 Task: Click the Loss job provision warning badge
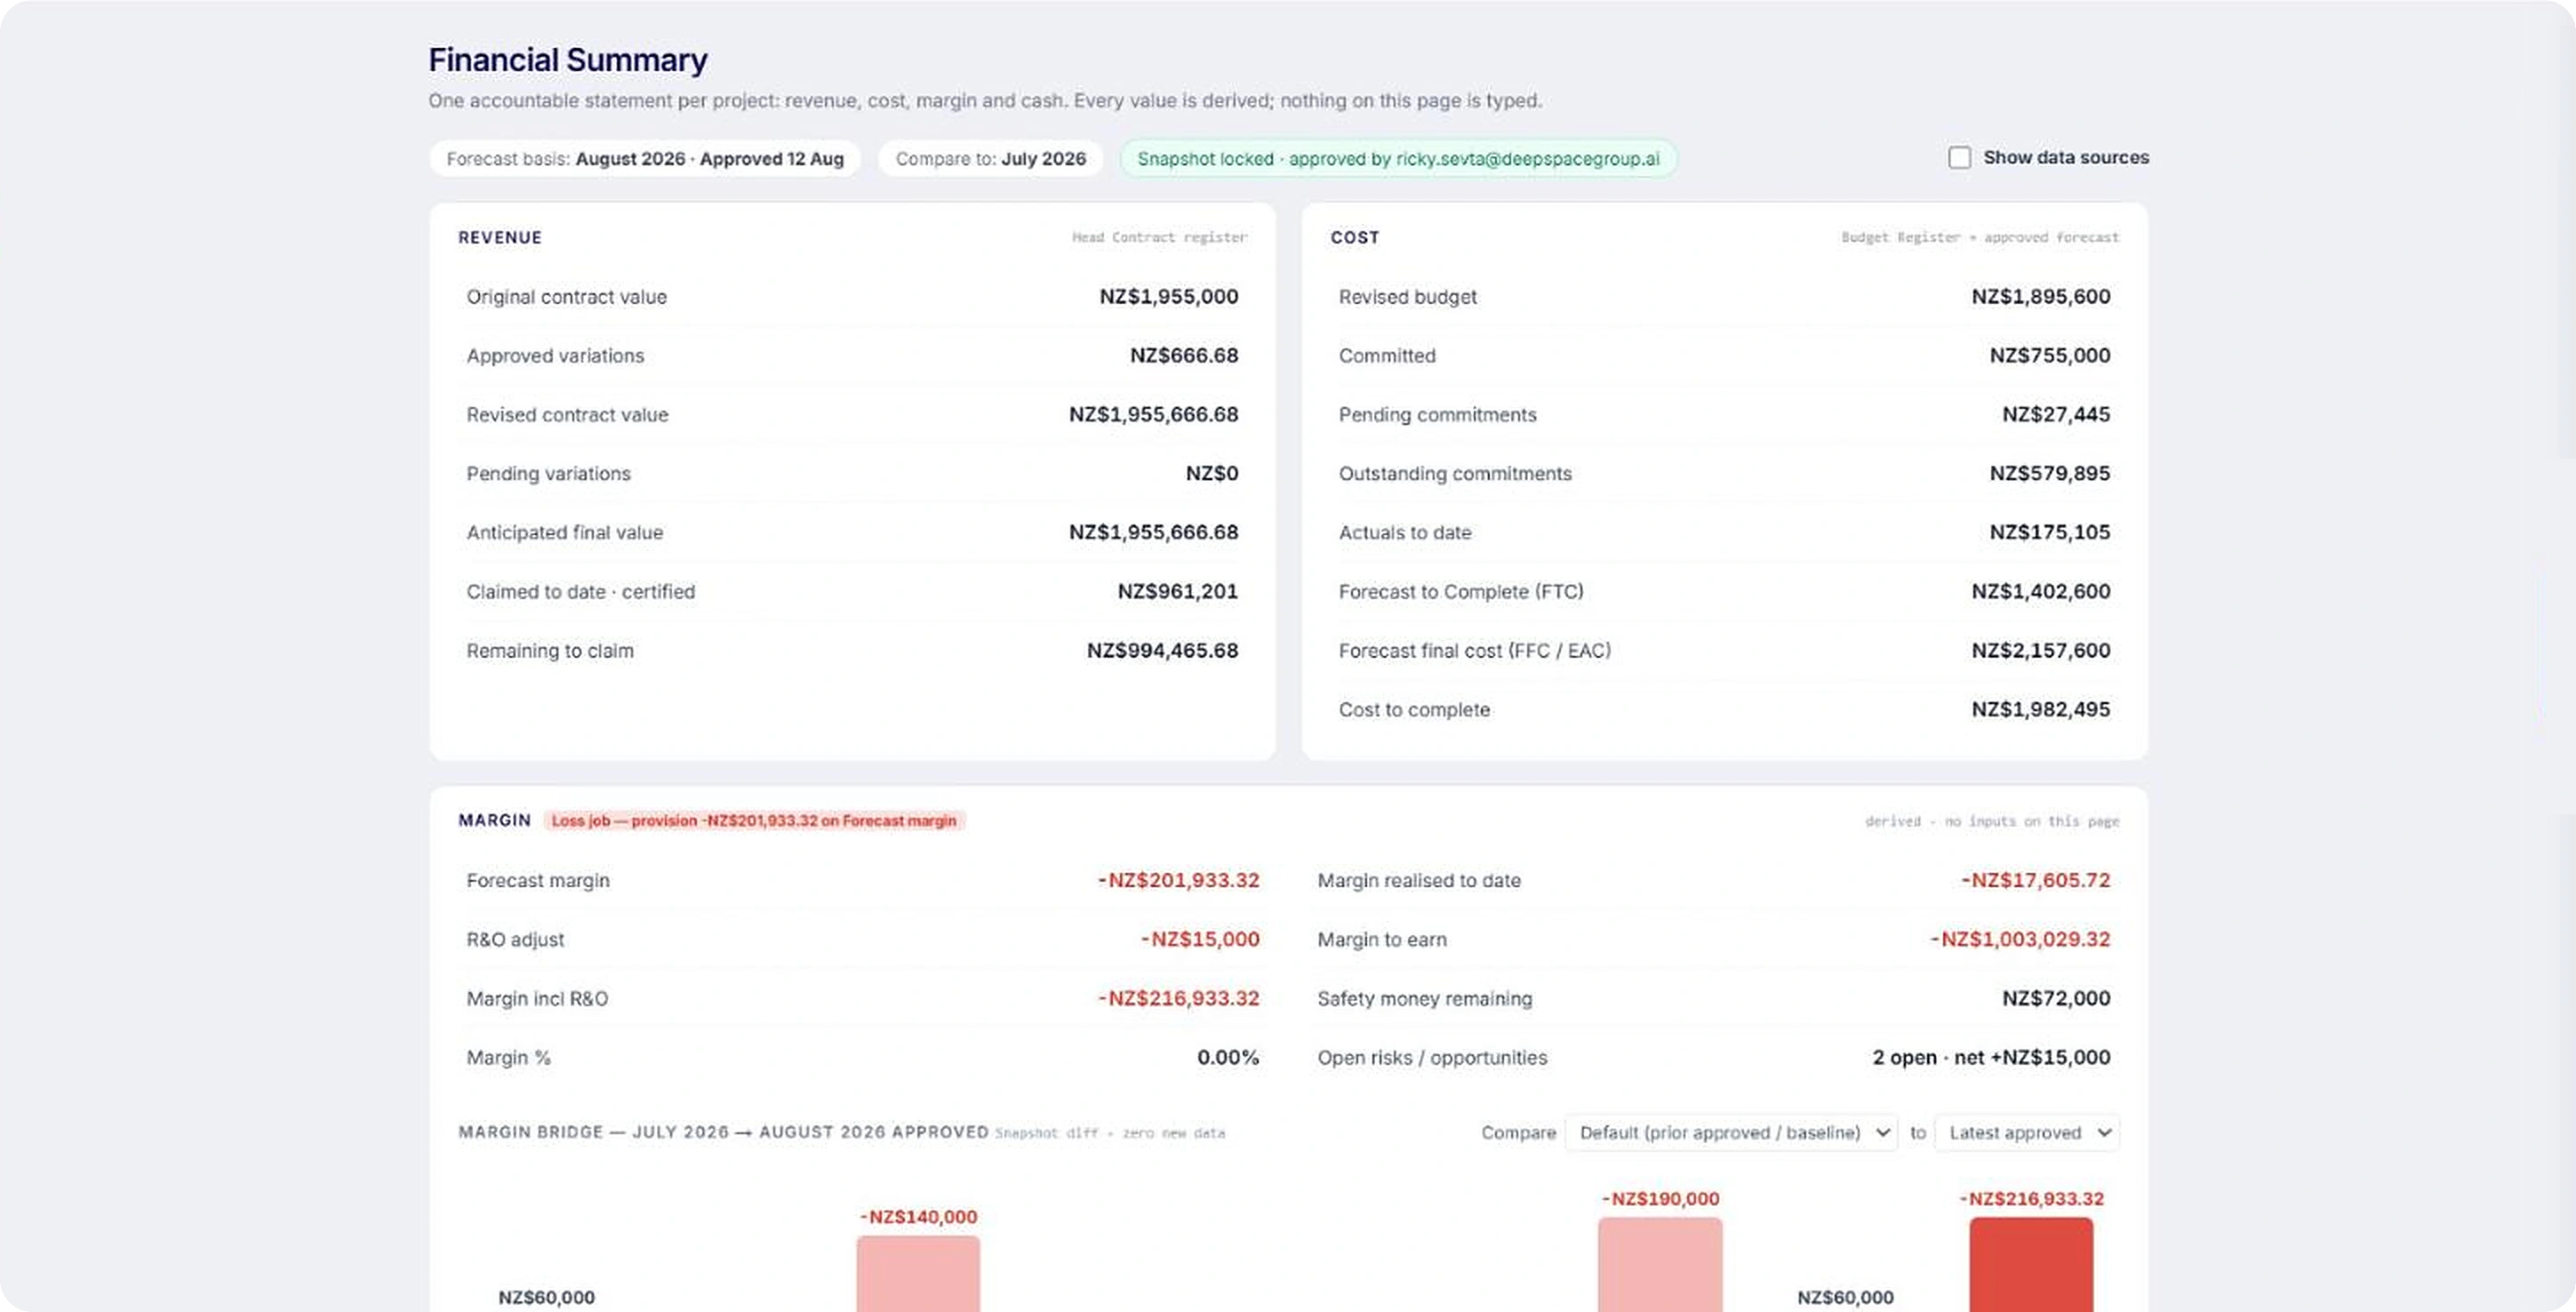click(754, 821)
